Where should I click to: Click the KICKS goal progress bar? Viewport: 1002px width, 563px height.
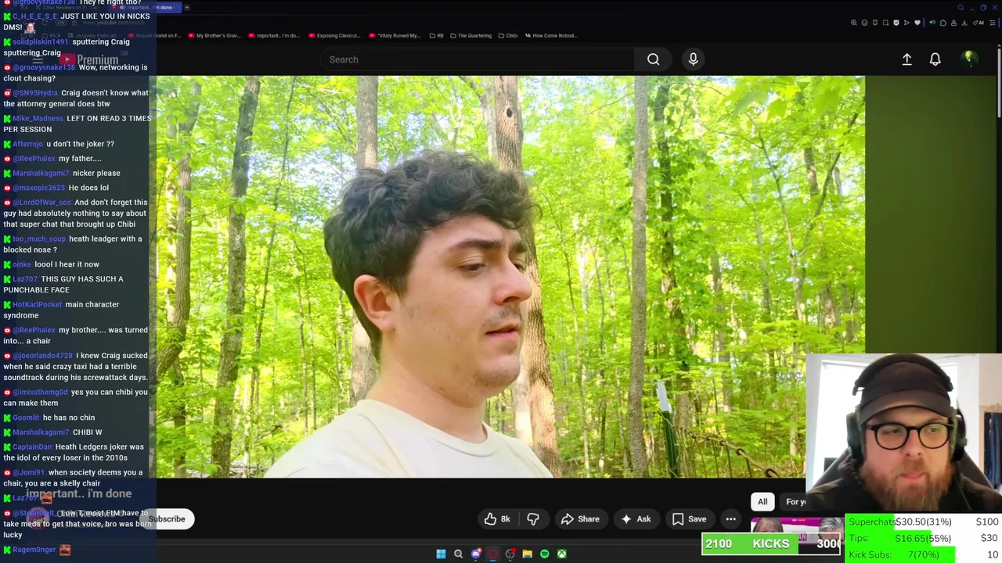pyautogui.click(x=772, y=543)
